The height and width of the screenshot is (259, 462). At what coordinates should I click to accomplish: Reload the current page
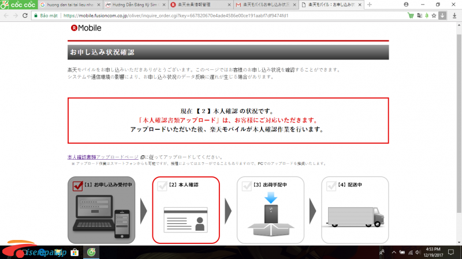(x=25, y=16)
